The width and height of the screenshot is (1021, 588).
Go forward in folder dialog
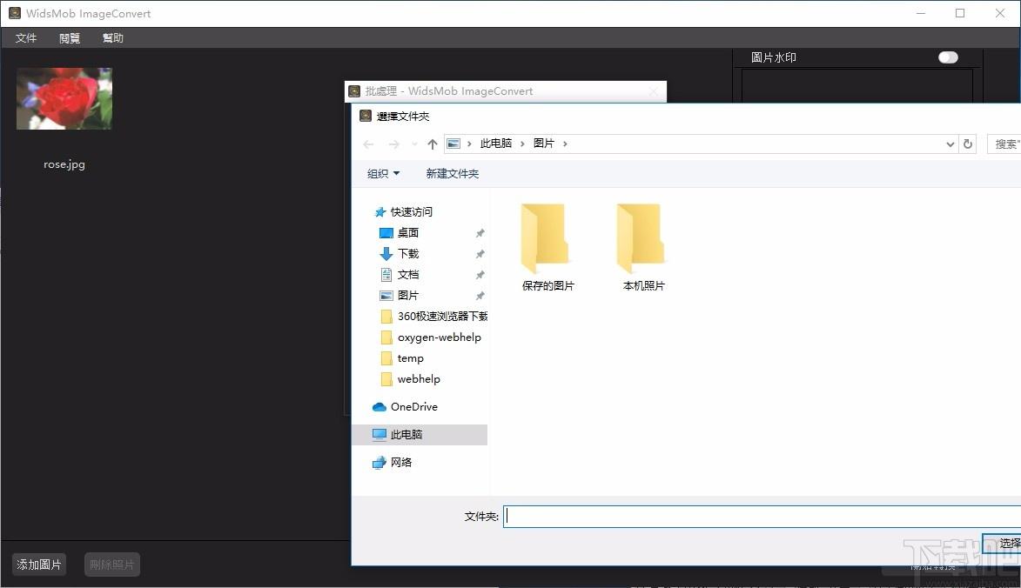(x=393, y=144)
